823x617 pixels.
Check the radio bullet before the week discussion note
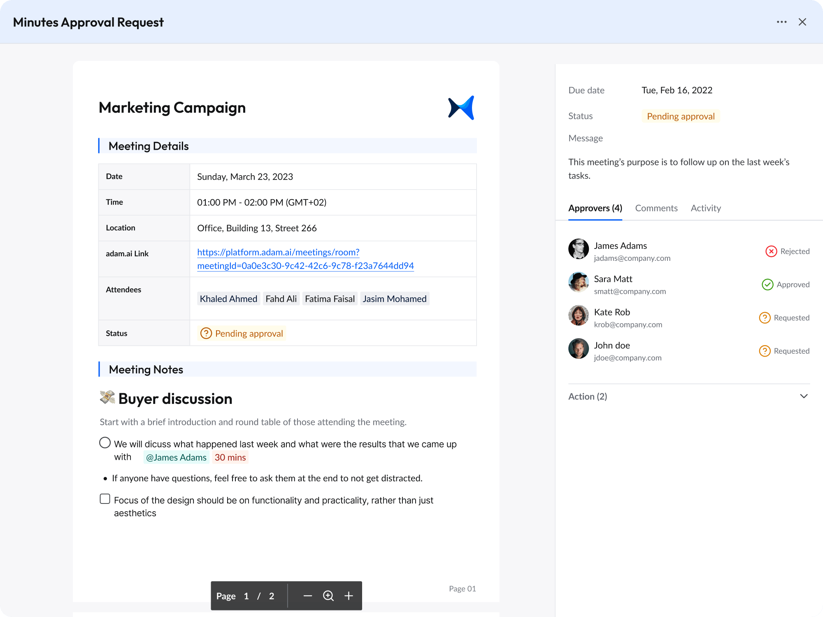(105, 443)
